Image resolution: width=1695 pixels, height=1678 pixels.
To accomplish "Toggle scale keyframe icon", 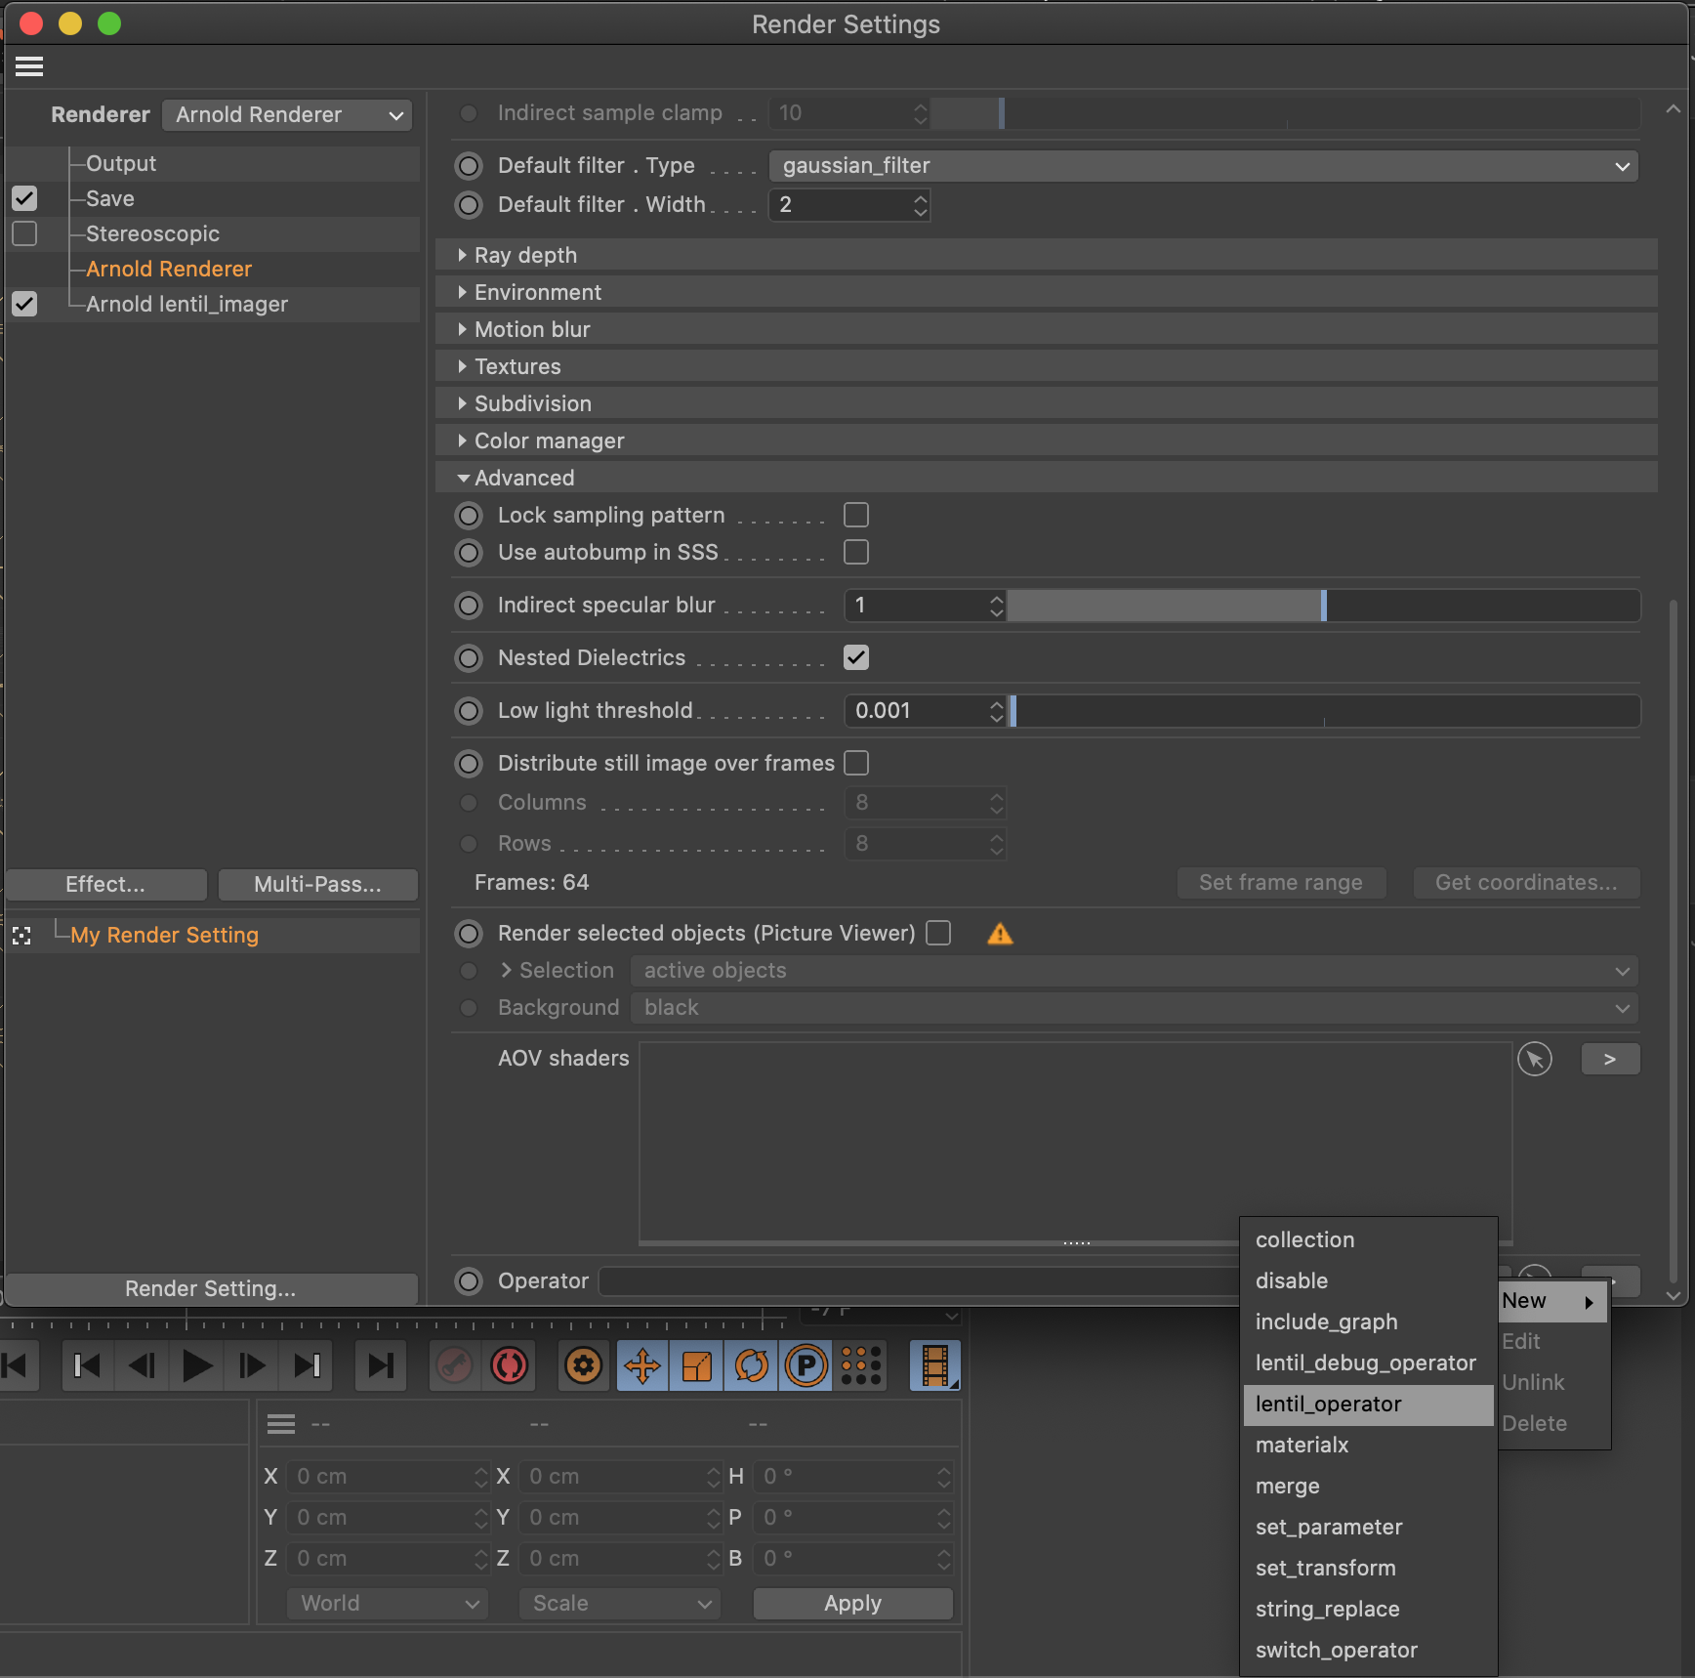I will tap(697, 1365).
